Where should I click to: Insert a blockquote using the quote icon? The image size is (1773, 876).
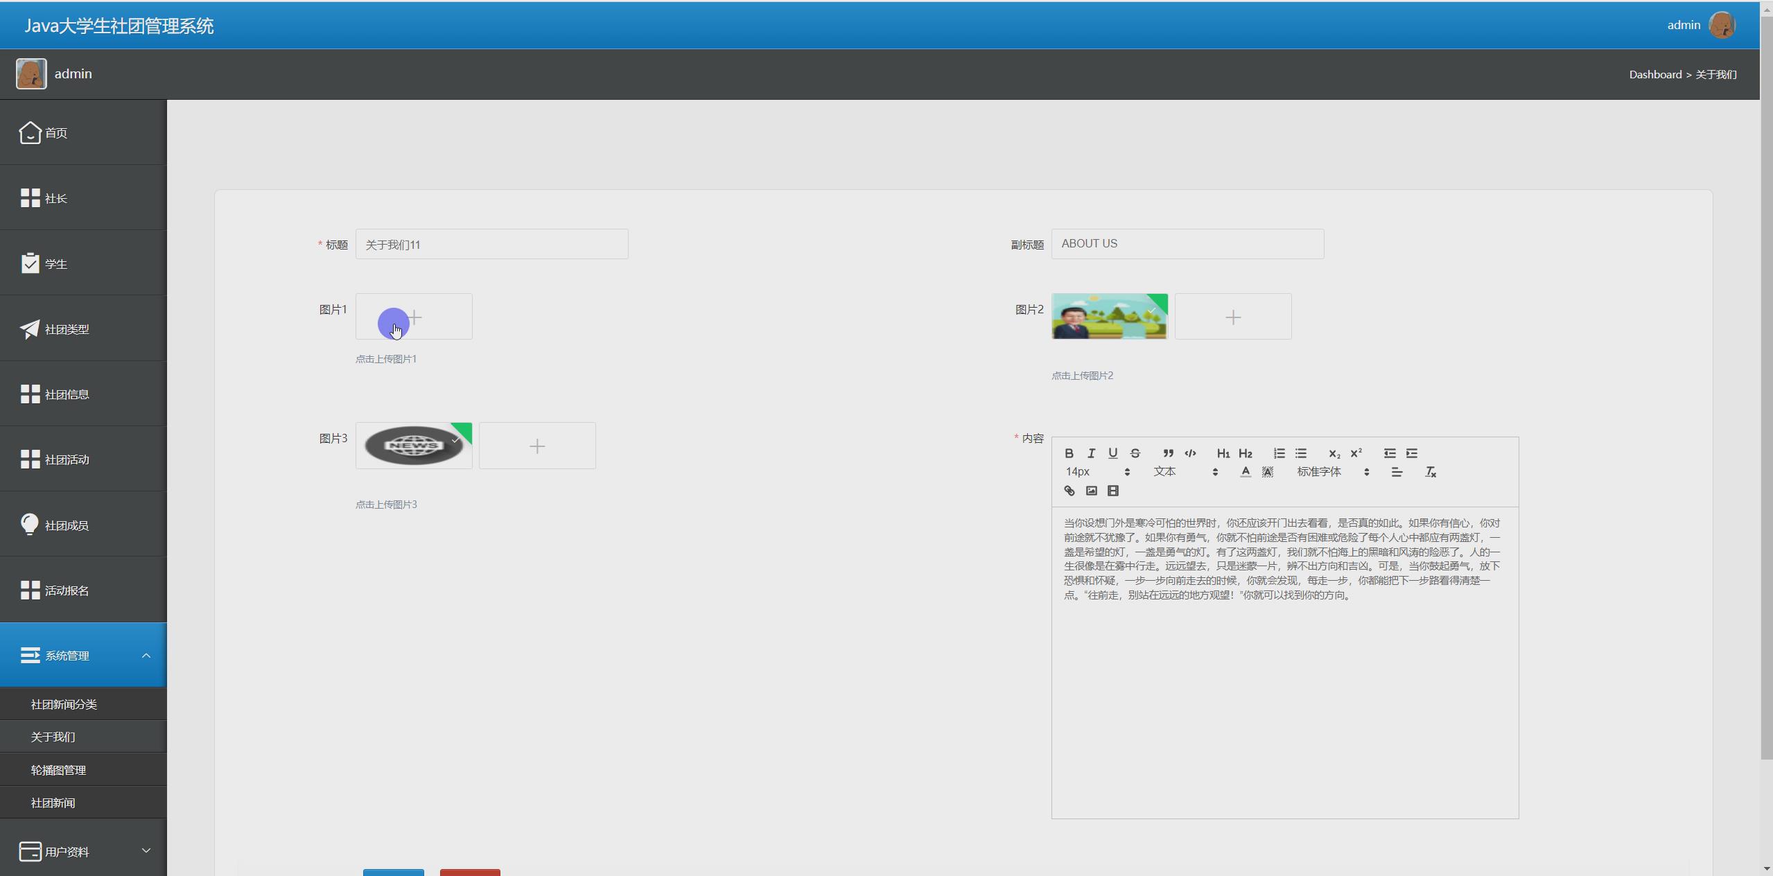click(1168, 453)
